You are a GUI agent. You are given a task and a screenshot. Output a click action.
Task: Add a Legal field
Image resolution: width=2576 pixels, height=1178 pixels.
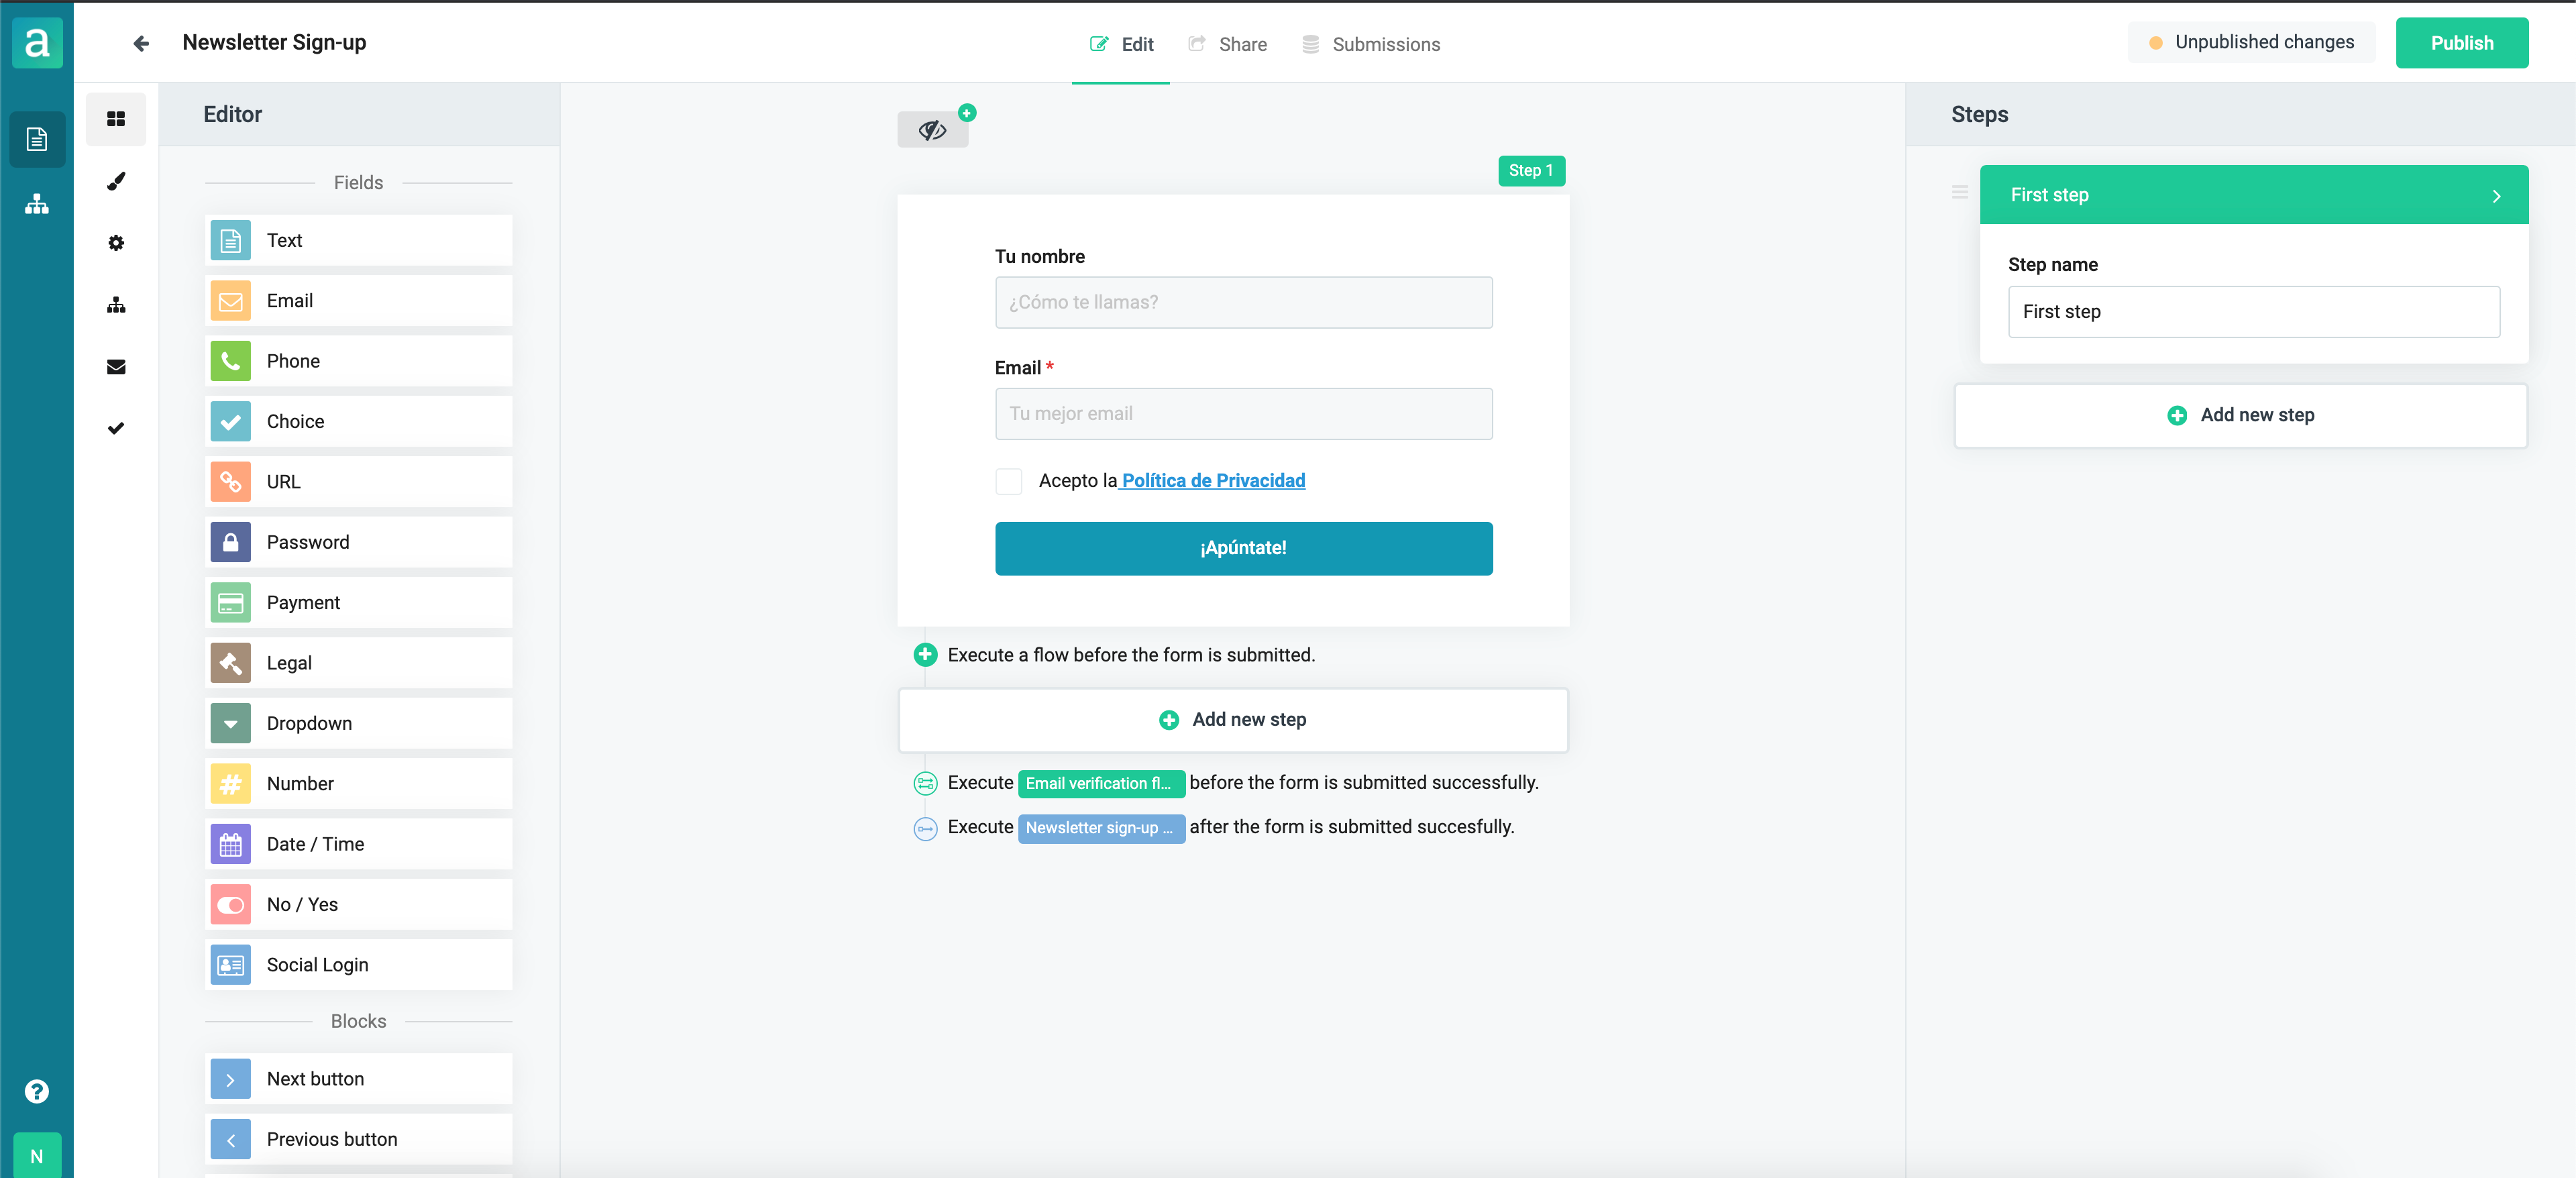point(359,663)
